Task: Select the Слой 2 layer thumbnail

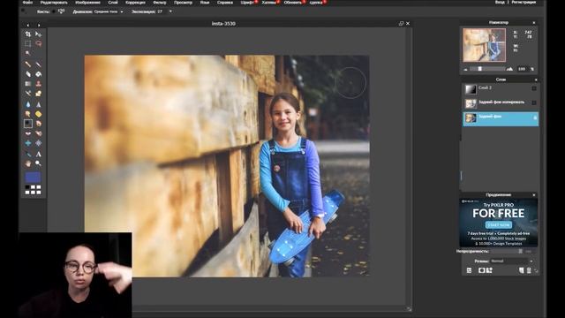Action: tap(471, 89)
